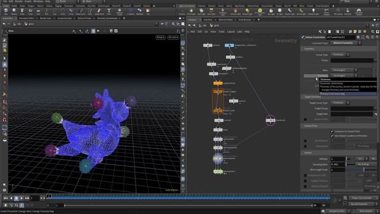Viewport: 380px width, 214px height.
Task: Add an Area Light from the shelf
Action: 211,11
